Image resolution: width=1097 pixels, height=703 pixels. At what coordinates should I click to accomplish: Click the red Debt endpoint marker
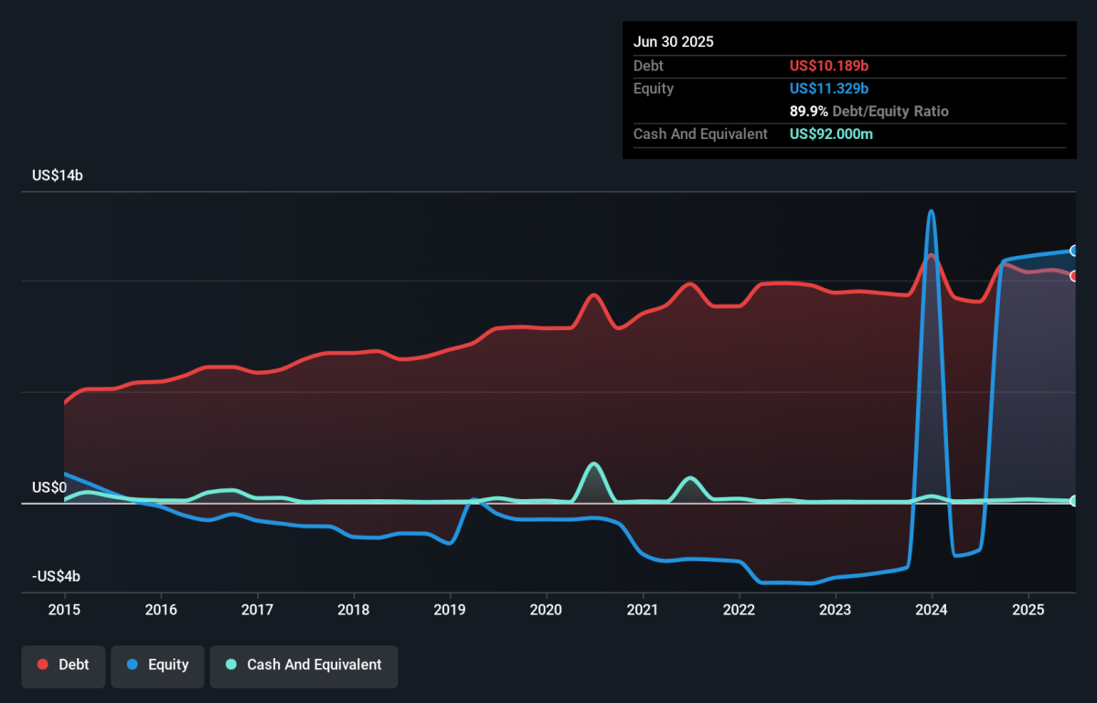[x=1074, y=276]
